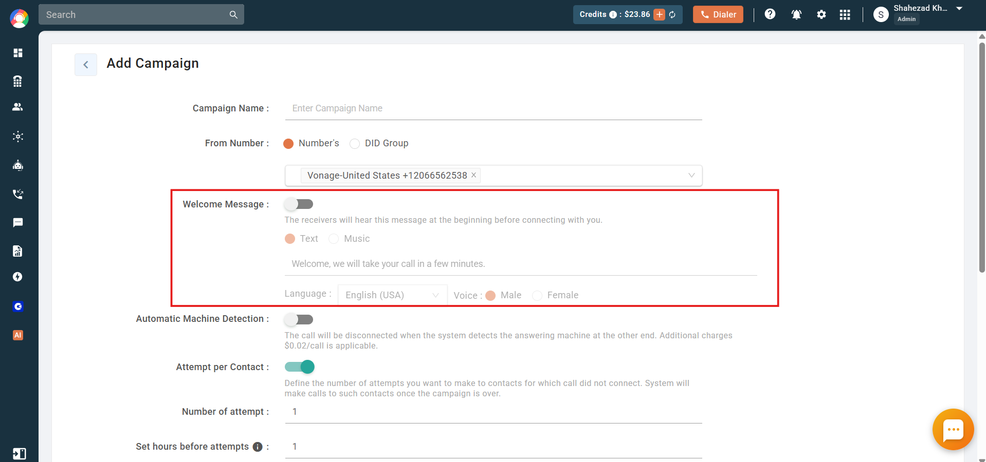Open the Language English (USA) dropdown
The width and height of the screenshot is (986, 462).
(x=392, y=295)
